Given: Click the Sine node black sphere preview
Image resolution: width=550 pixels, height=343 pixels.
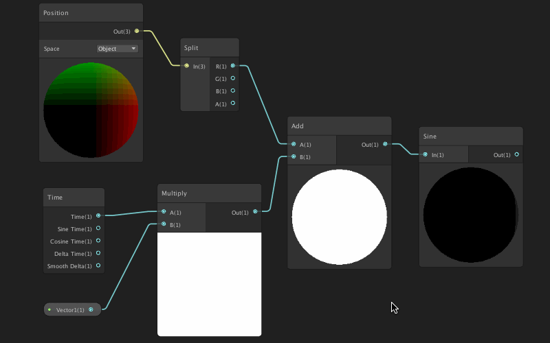Looking at the screenshot, I should 471,215.
